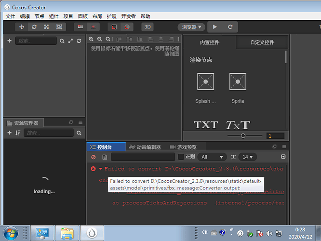Click assets search filter icon
This screenshot has width=321, height=241.
tap(79, 133)
